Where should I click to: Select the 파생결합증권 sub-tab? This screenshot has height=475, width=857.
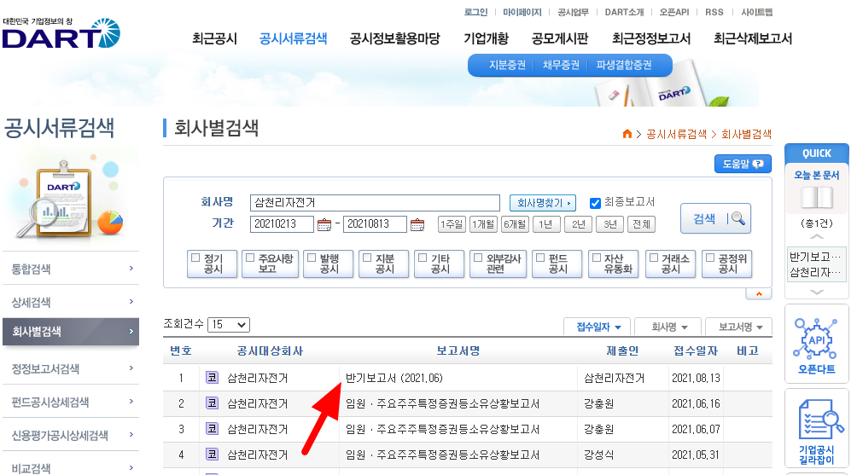(x=624, y=65)
